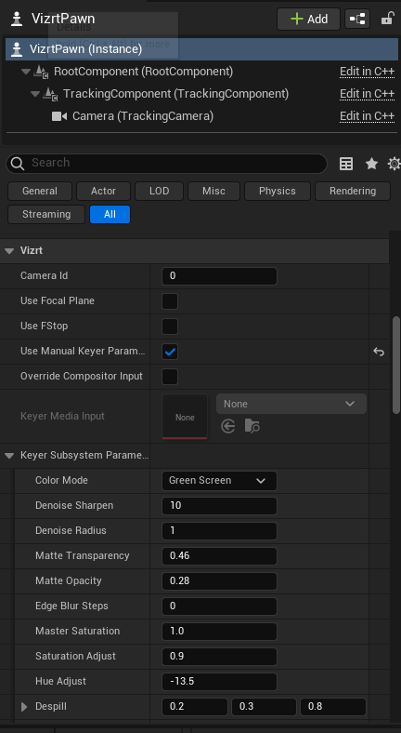Open Edit in C++ for Camera
Screen dimensions: 401x733
[367, 116]
